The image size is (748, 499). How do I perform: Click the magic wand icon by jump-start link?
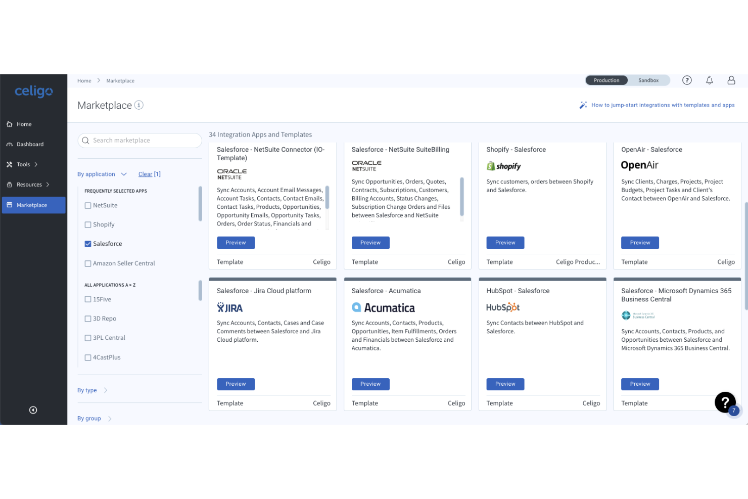pyautogui.click(x=583, y=105)
